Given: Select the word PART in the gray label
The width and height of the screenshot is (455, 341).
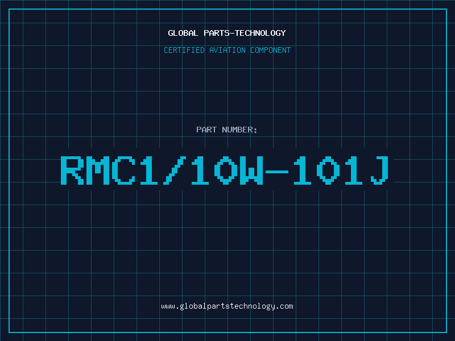Looking at the screenshot, I should [x=206, y=130].
